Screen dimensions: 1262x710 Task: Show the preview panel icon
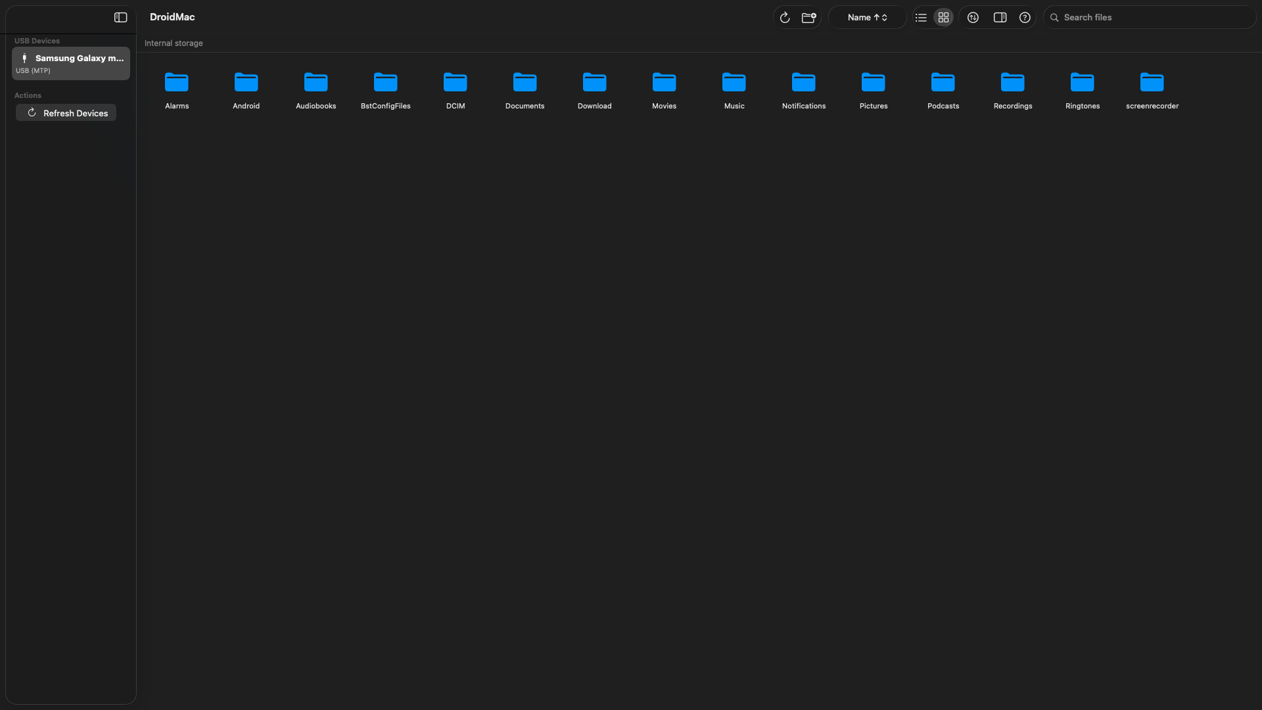point(999,17)
